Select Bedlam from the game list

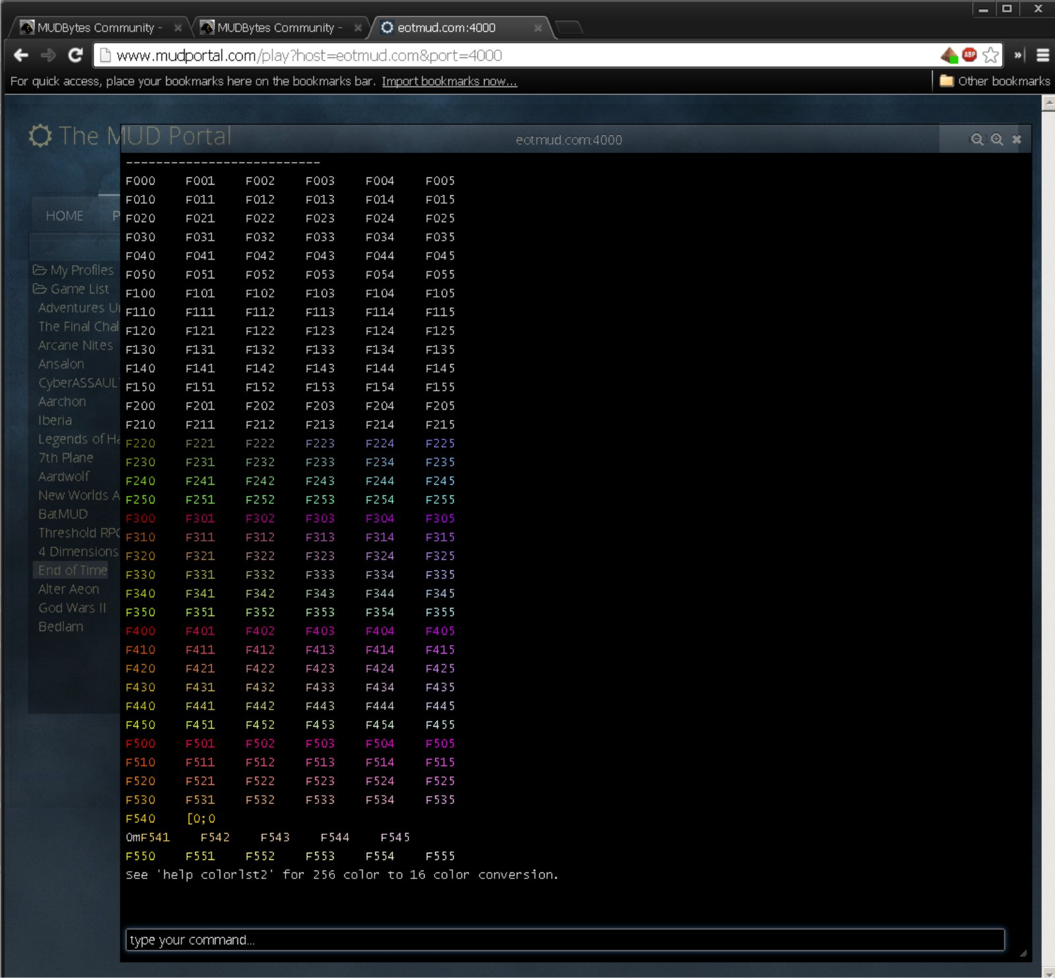click(61, 627)
